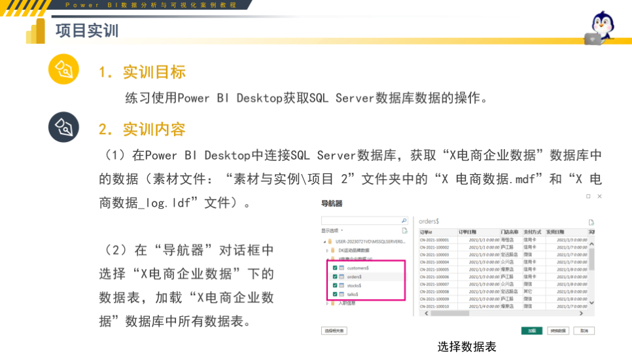
Task: Click the orders$ table icon
Action: (x=342, y=277)
